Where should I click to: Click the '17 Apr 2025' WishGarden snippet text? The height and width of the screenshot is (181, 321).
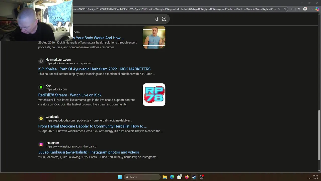(101, 131)
